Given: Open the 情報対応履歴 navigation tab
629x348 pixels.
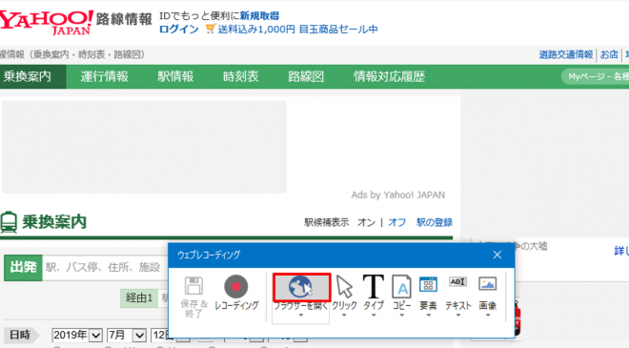Looking at the screenshot, I should (x=389, y=76).
